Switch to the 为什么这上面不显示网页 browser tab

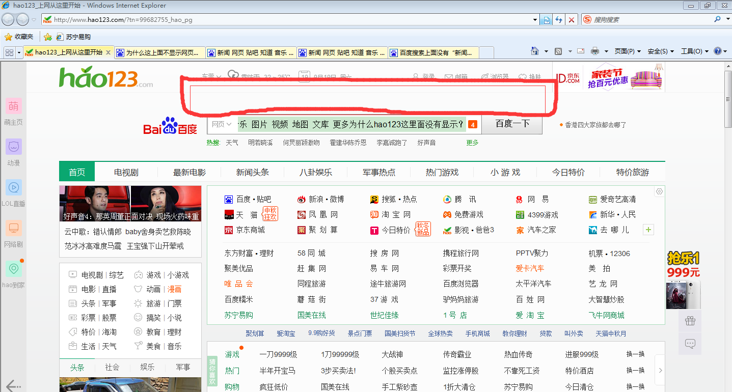(159, 52)
